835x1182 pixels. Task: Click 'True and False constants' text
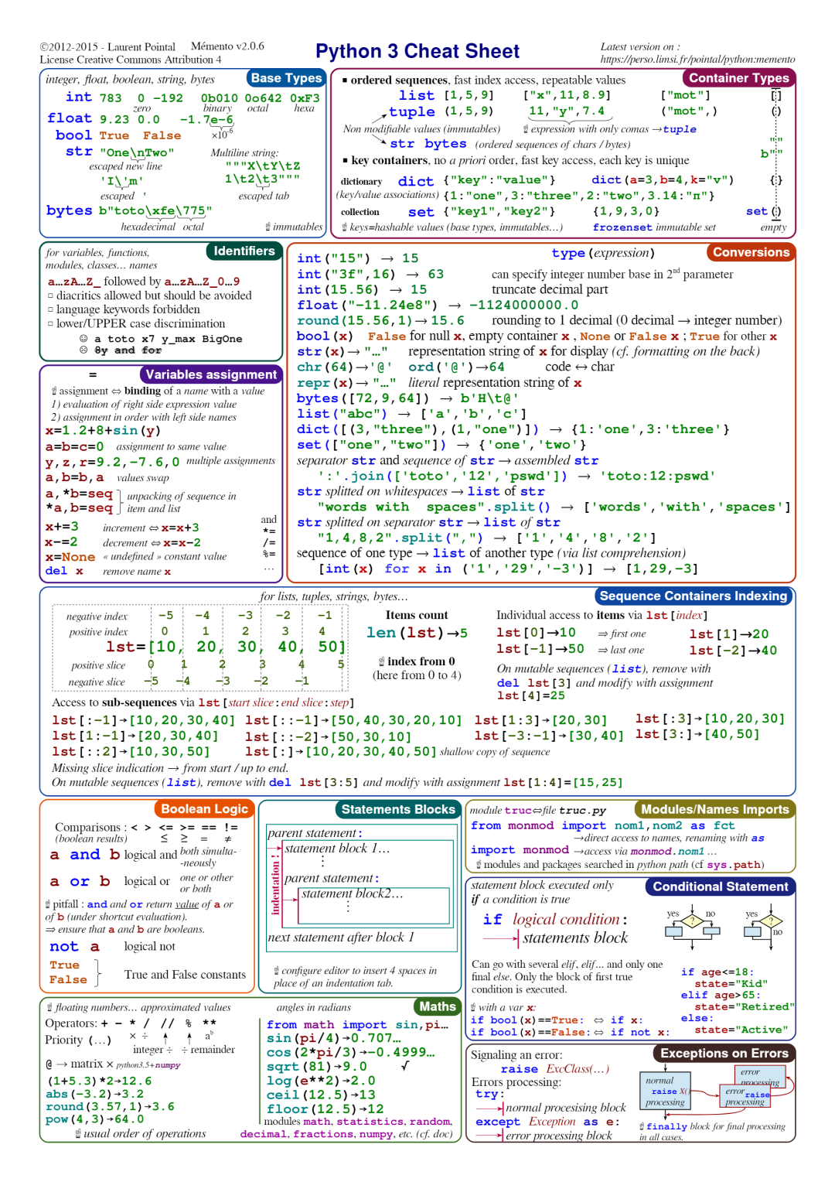[x=185, y=975]
